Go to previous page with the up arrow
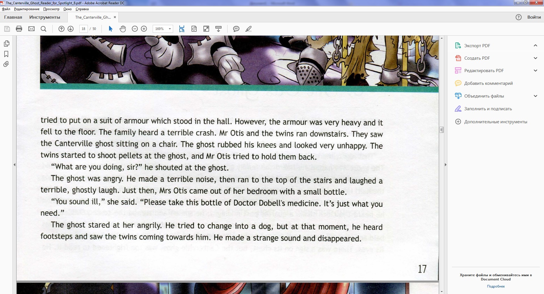The width and height of the screenshot is (544, 294). click(x=61, y=29)
